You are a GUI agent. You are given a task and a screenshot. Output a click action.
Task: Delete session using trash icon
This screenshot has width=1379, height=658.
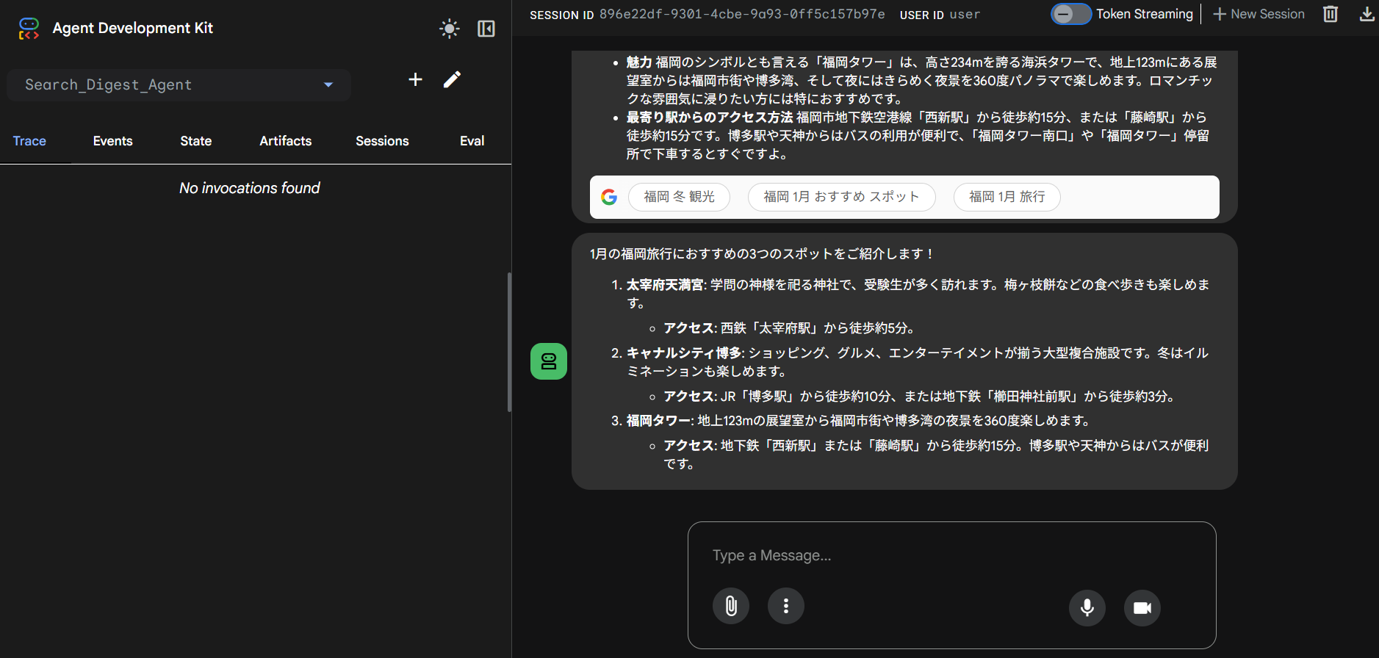pos(1331,14)
